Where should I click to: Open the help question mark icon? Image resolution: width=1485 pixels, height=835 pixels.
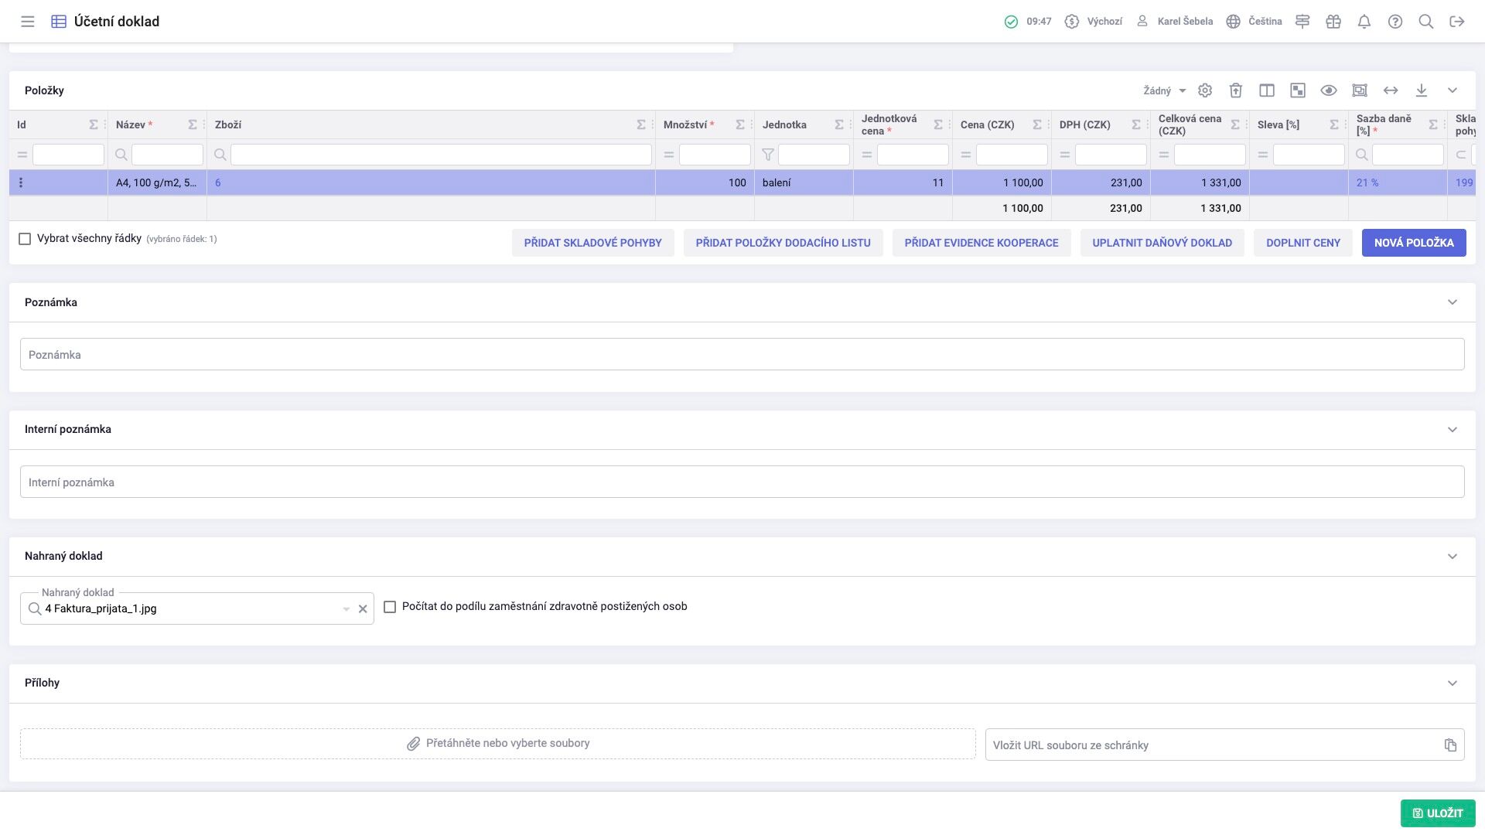pos(1395,22)
